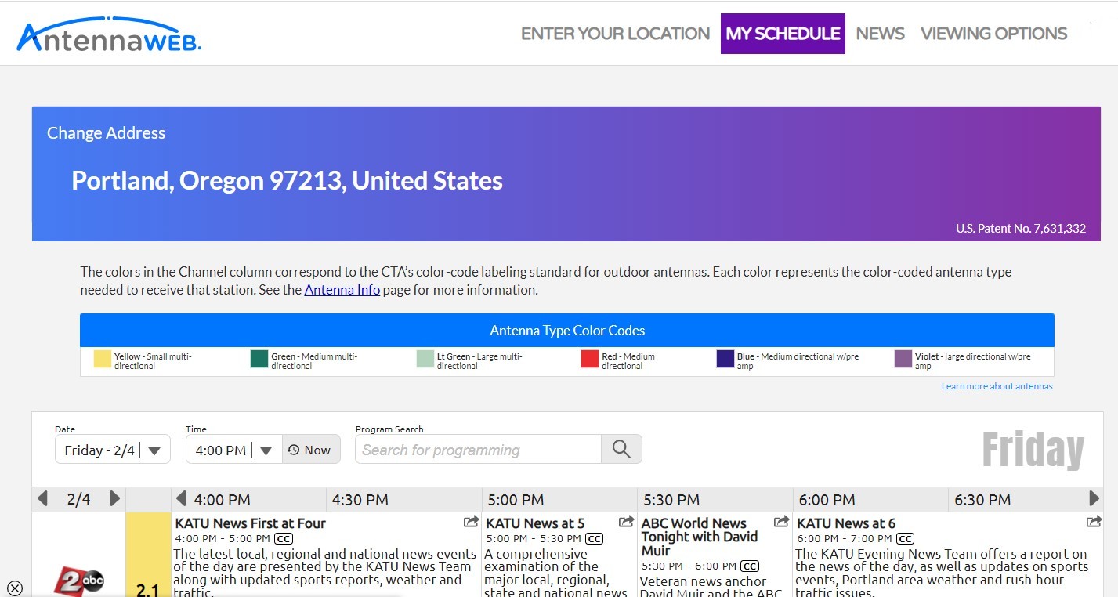Show later times with the right arrow

(1094, 498)
